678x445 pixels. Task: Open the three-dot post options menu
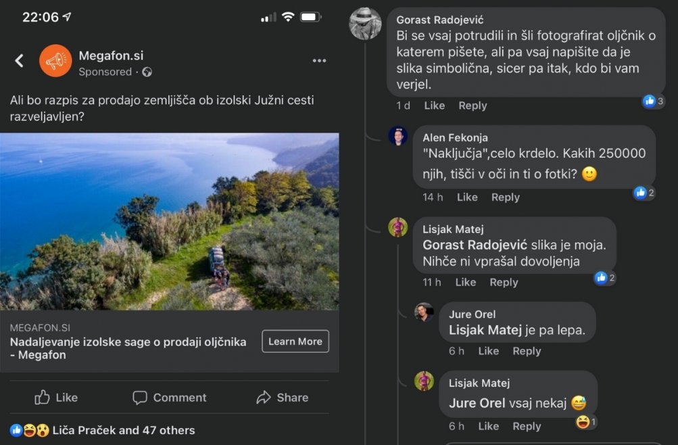(319, 61)
